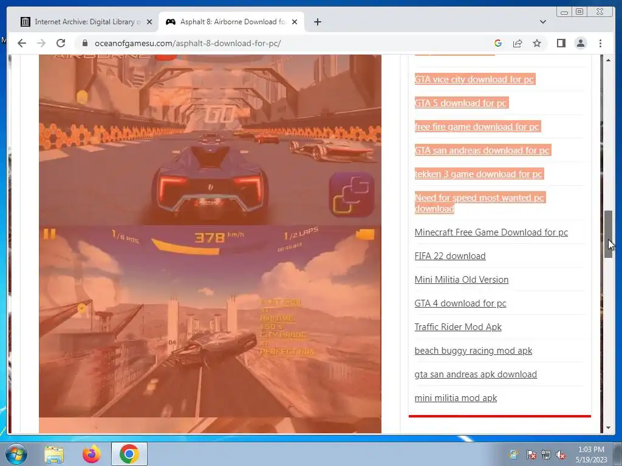Open the network status tray icon
The width and height of the screenshot is (622, 466).
pyautogui.click(x=546, y=454)
